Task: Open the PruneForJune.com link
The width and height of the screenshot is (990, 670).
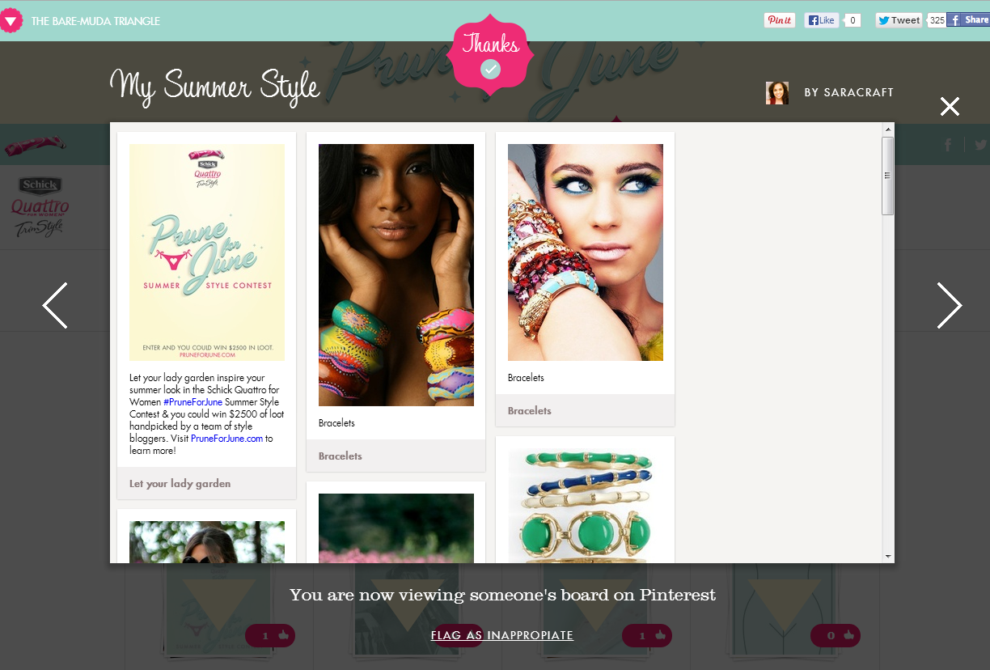Action: (227, 439)
